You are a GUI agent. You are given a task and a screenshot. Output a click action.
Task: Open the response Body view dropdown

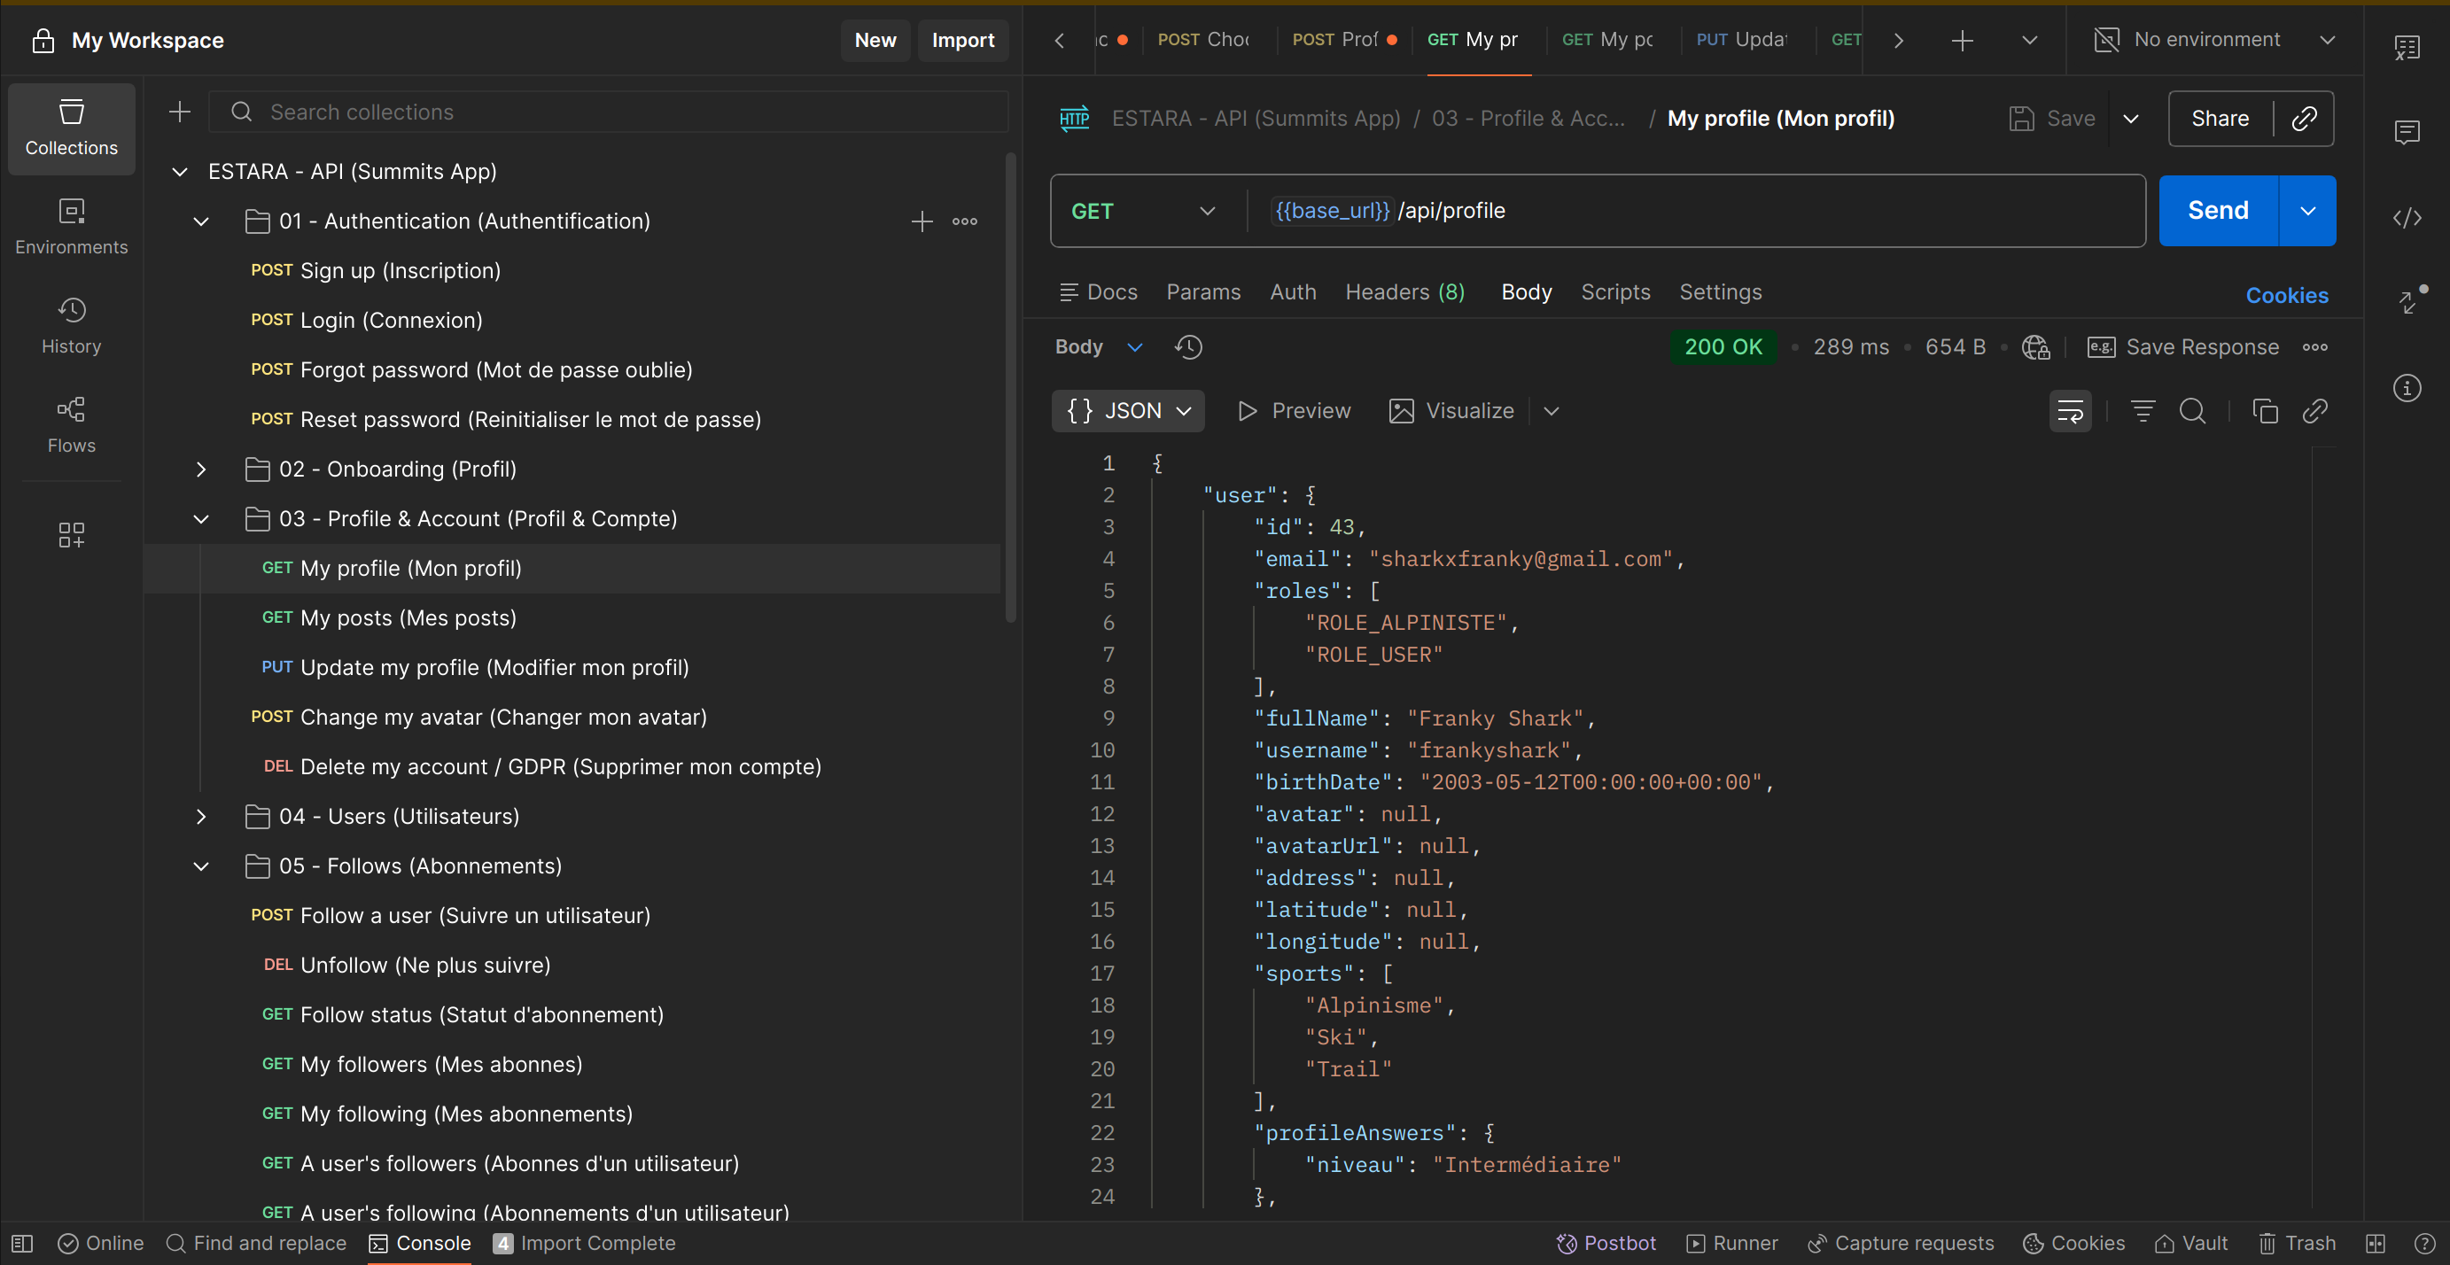1099,347
